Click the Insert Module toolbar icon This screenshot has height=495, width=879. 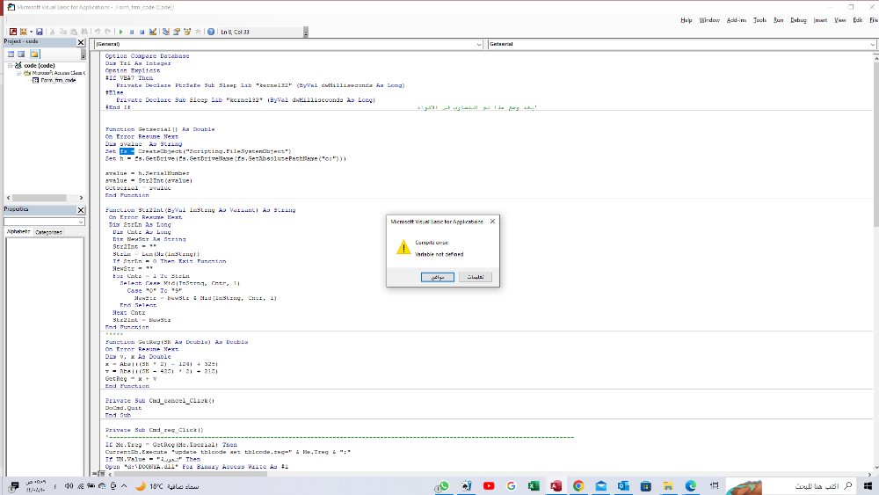[x=24, y=32]
